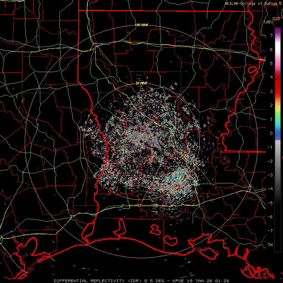
Task: Select the "4" value on the color scale
Action: [x=271, y=77]
